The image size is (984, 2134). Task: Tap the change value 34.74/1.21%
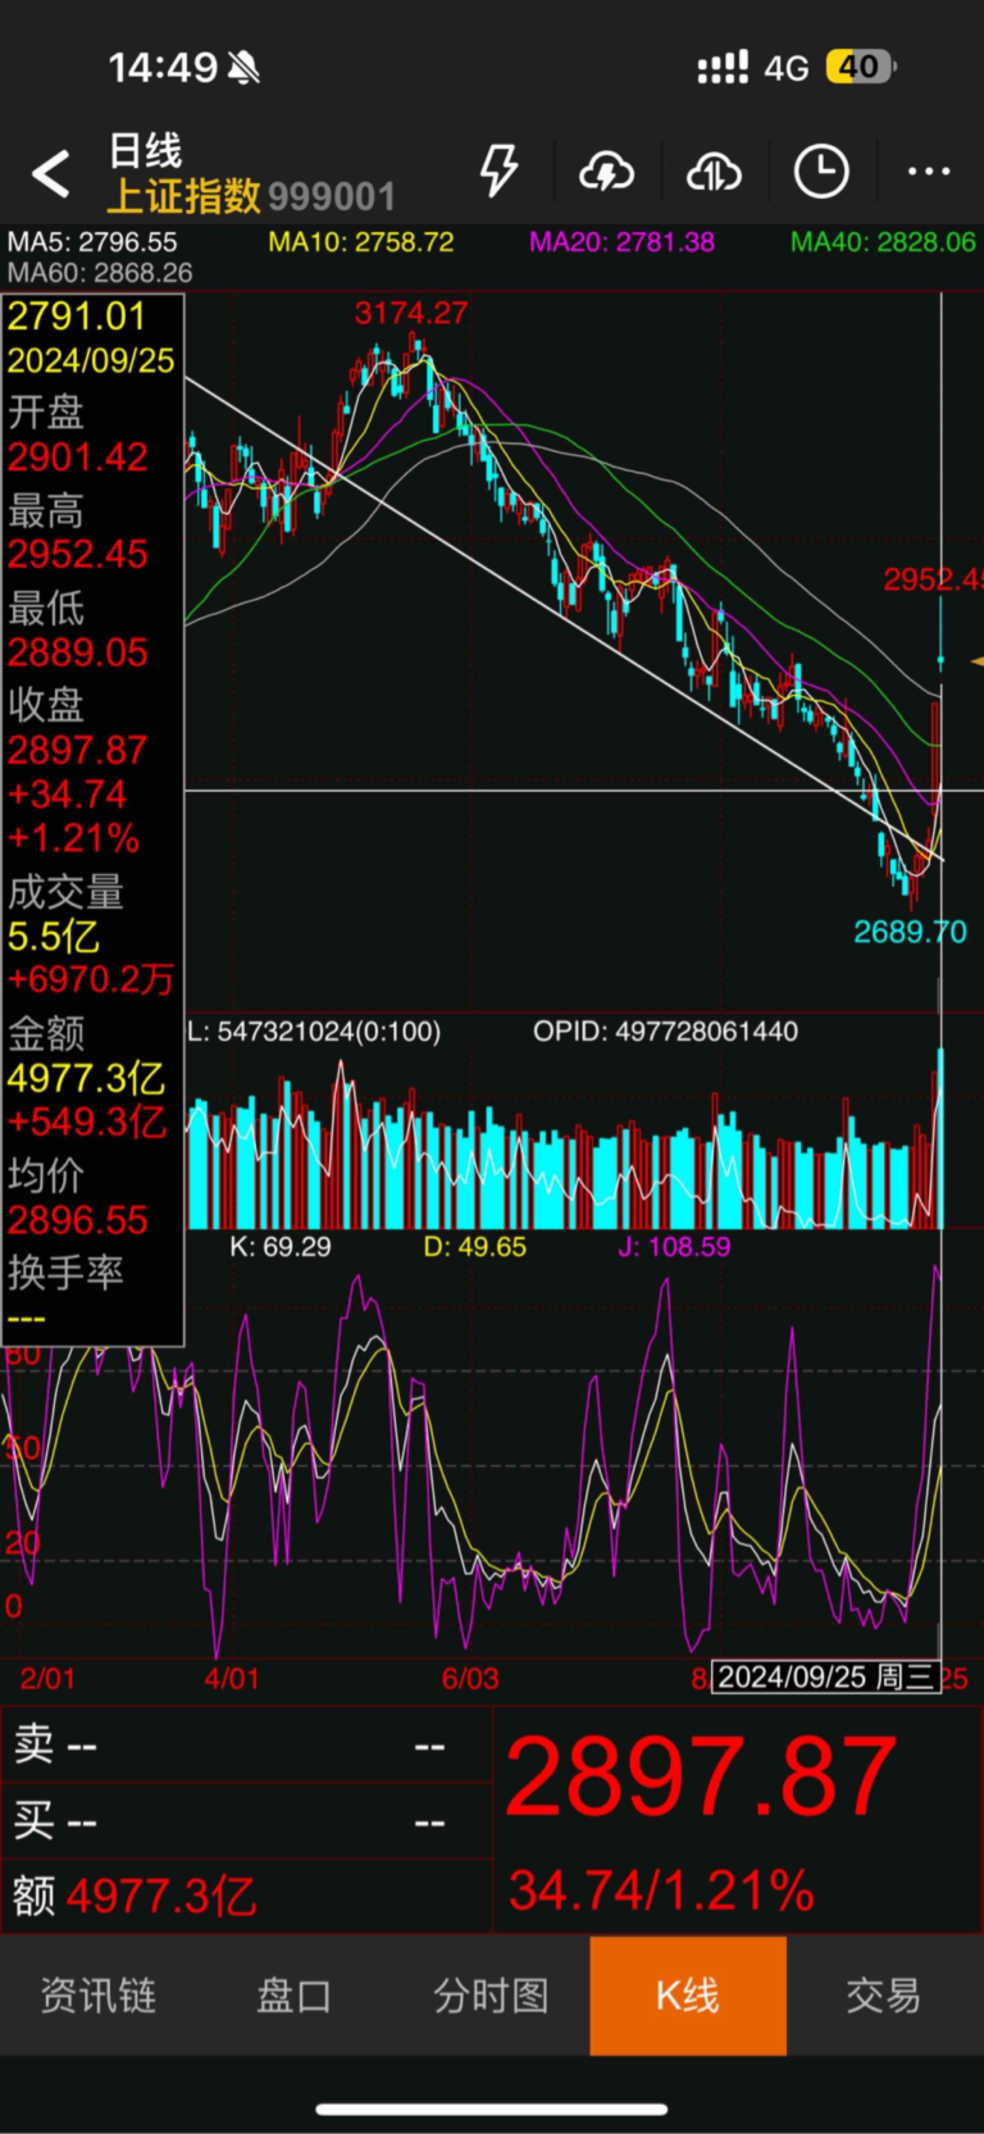[661, 1890]
